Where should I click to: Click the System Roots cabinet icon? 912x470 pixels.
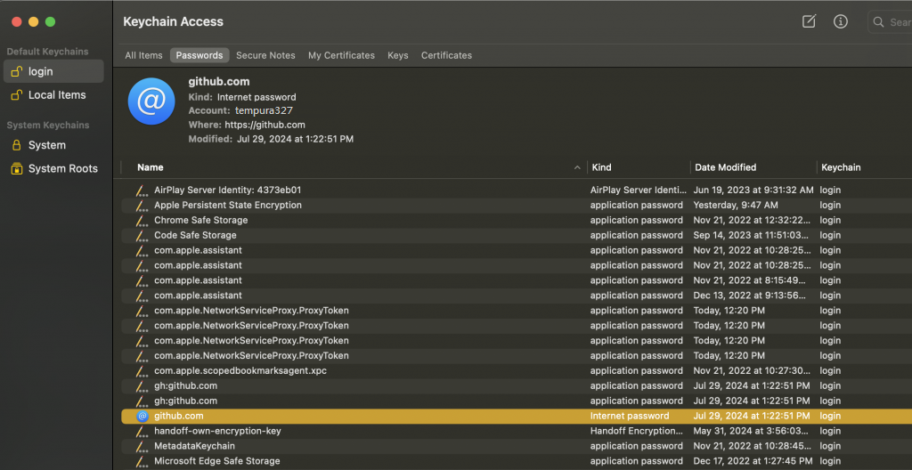17,169
